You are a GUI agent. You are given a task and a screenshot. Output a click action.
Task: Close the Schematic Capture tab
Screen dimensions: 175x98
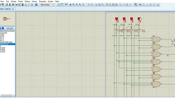[13, 9]
